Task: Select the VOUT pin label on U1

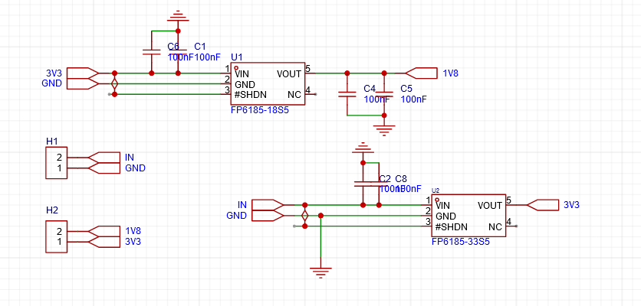Action: [x=289, y=73]
